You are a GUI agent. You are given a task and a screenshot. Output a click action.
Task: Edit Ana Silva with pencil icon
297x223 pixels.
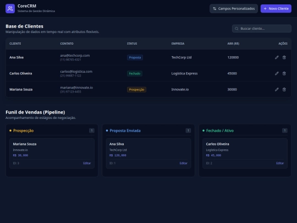pos(277,57)
